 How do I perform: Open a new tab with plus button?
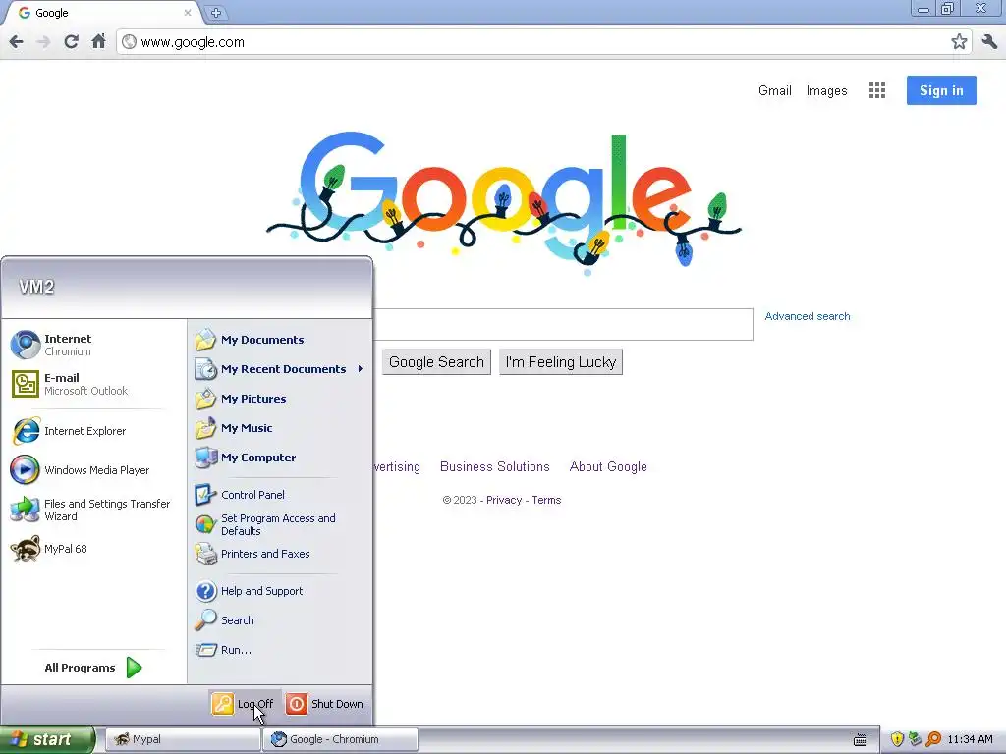(216, 13)
